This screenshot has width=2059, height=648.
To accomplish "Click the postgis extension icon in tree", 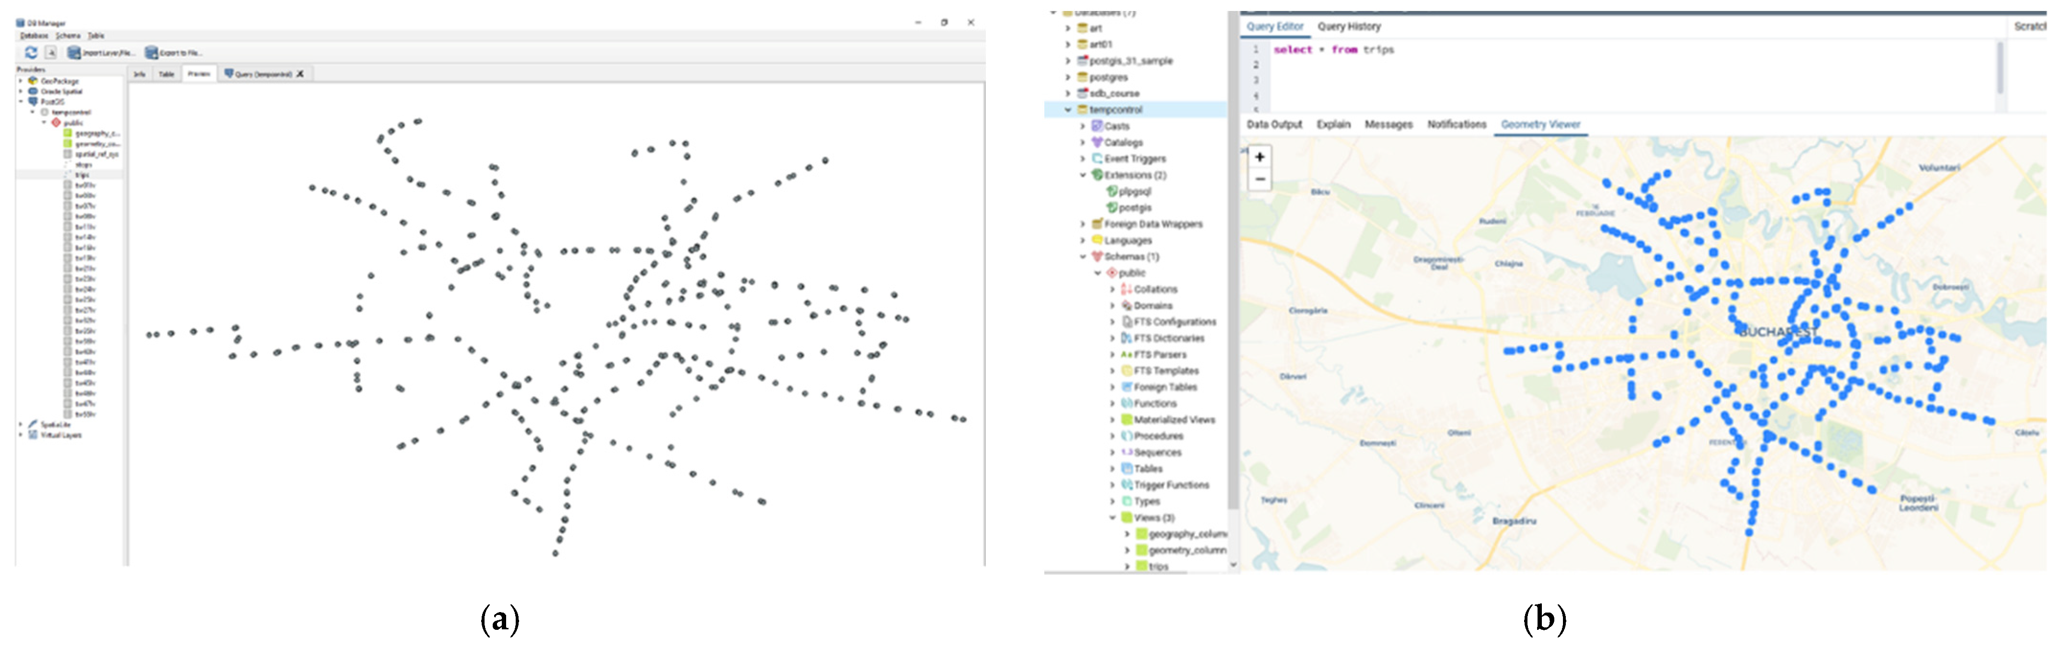I will tap(1112, 208).
